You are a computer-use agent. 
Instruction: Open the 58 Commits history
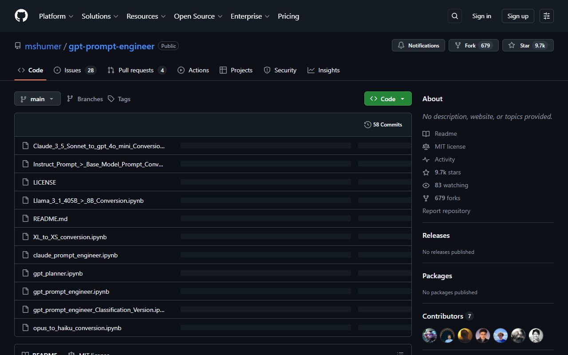383,125
